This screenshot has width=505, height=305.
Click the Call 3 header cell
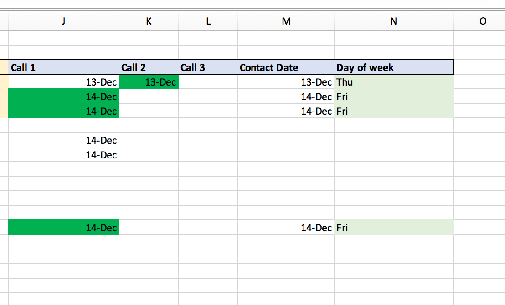coord(208,67)
